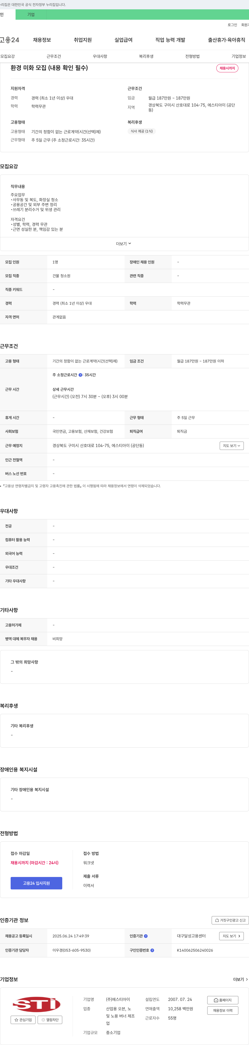Click the 주 5일 근무 cell in 근무조건
This screenshot has width=249, height=1045.
click(186, 417)
